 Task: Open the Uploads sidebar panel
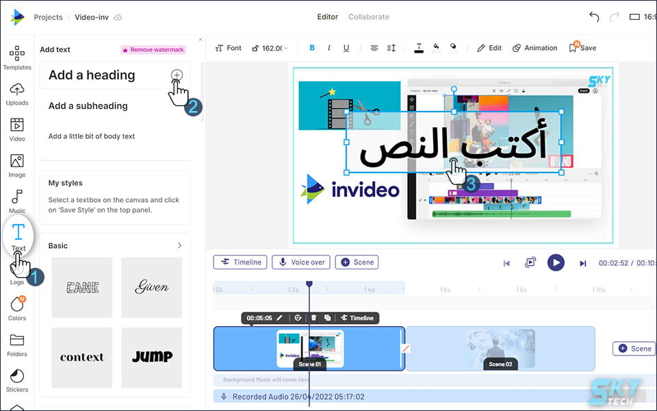click(x=16, y=94)
